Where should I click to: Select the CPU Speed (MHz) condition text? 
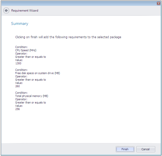[x=26, y=50]
